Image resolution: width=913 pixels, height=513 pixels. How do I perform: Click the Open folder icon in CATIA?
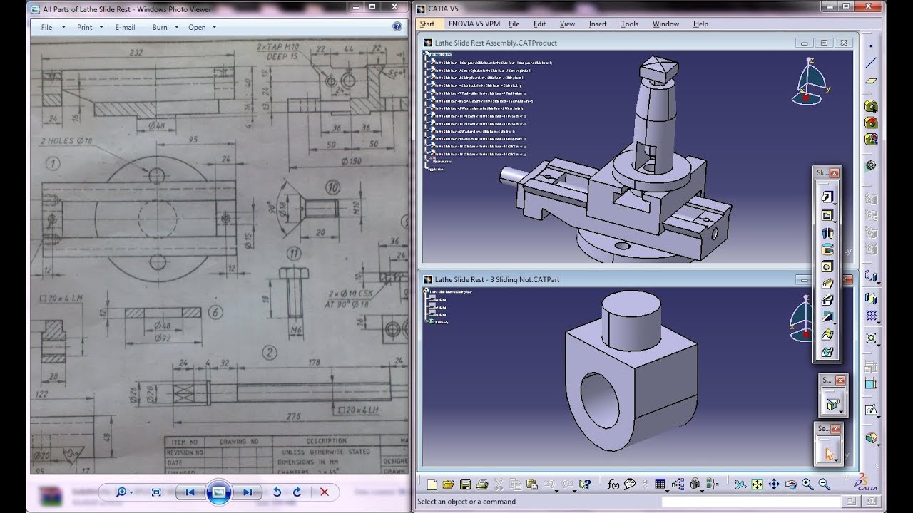(448, 484)
